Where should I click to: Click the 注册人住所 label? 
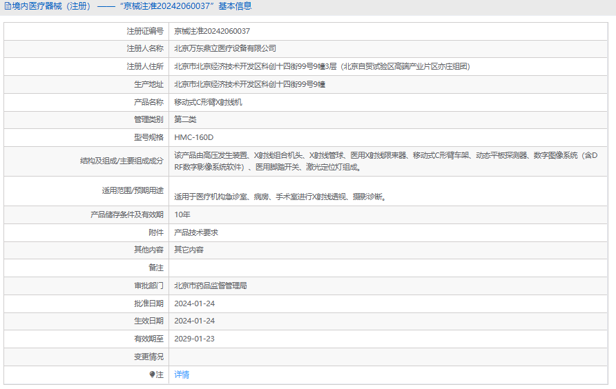pos(145,67)
